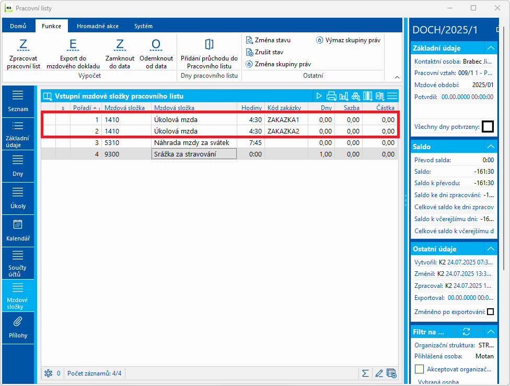Open the Mzdové složky sidebar page
The image size is (510, 386).
pyautogui.click(x=18, y=295)
